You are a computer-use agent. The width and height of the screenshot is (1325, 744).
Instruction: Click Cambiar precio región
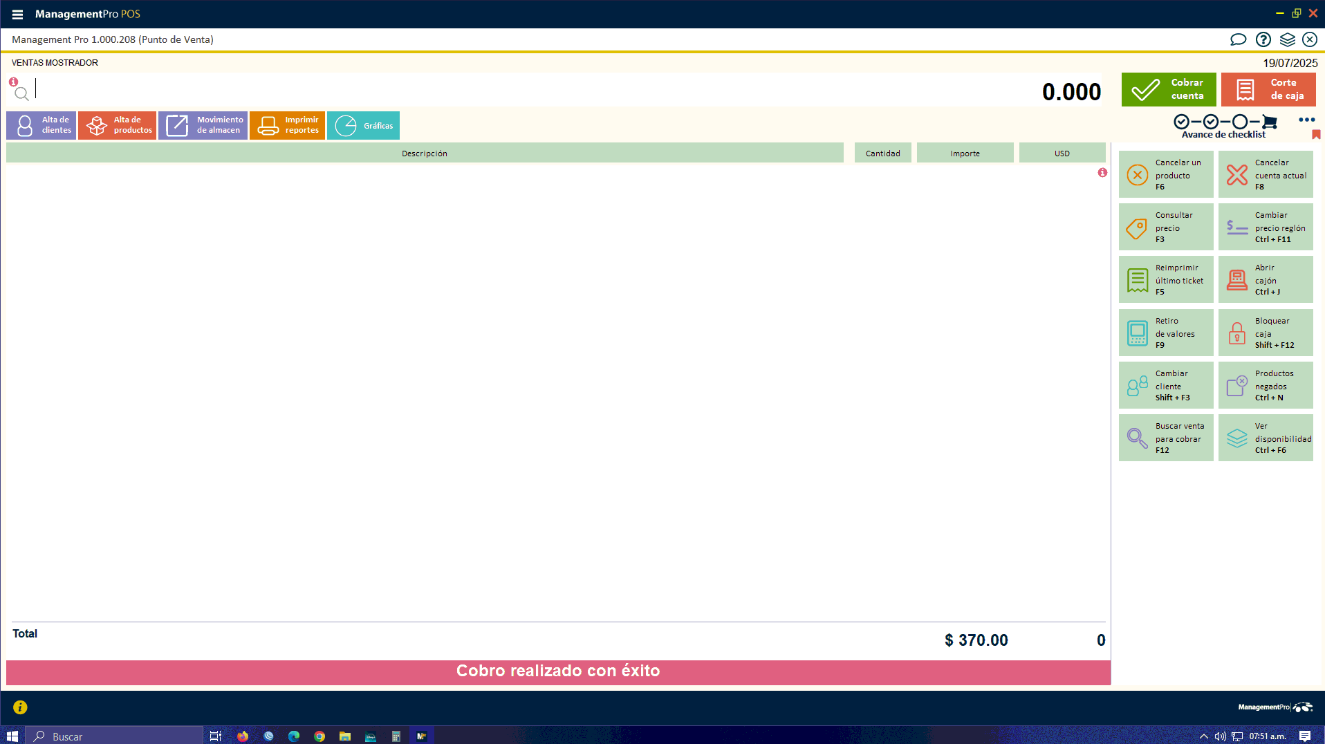(x=1266, y=227)
